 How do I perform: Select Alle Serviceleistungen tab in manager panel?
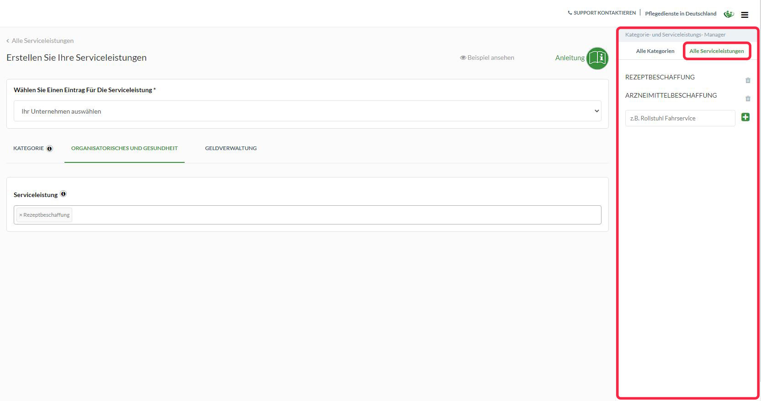[x=716, y=51]
